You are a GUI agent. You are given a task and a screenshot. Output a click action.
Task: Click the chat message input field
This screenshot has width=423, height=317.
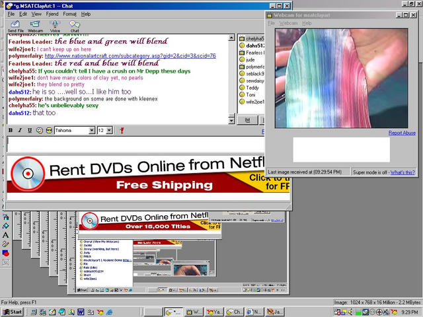tap(135, 145)
